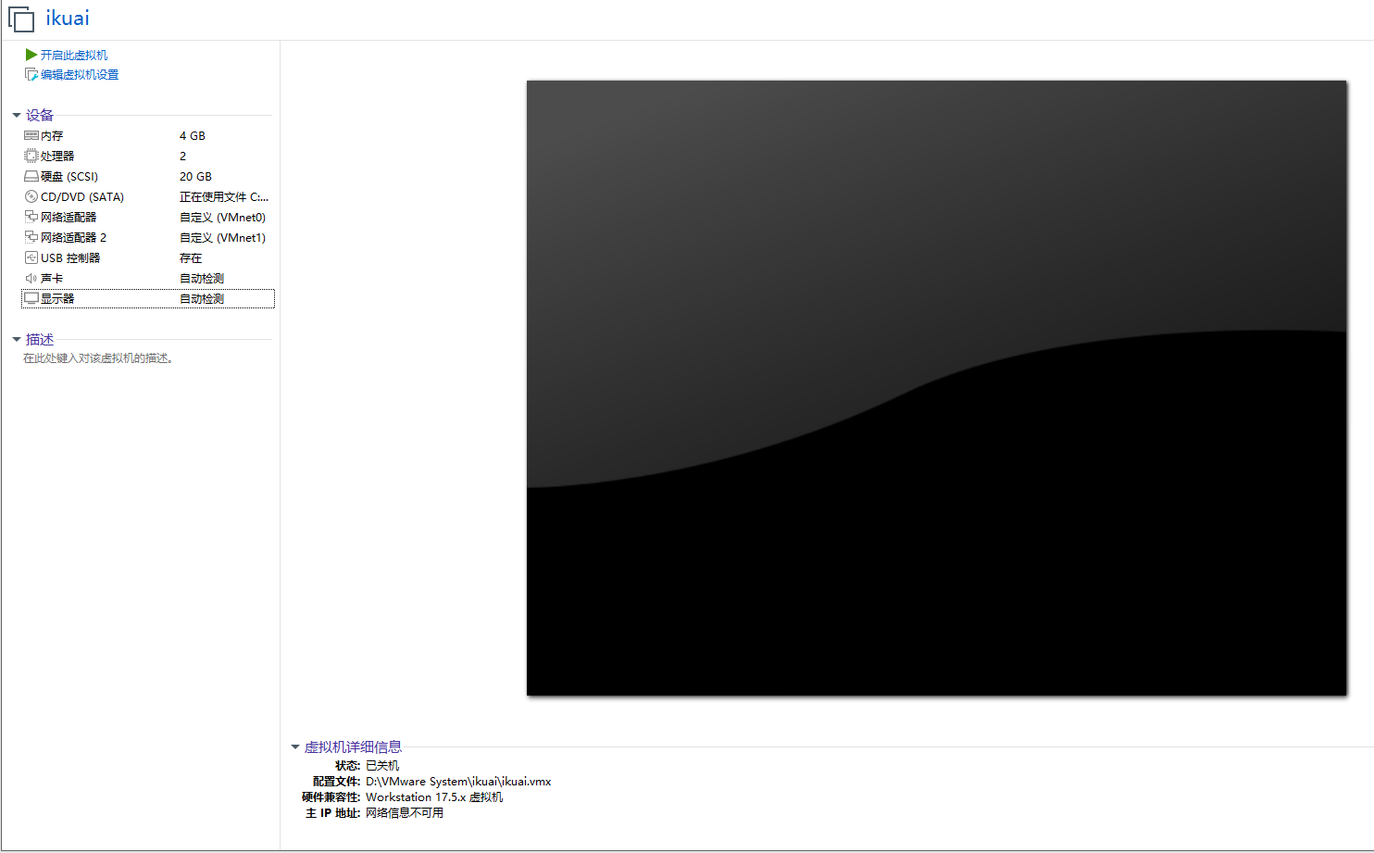Click the sound card (声卡) speaker icon
This screenshot has width=1374, height=853.
pyautogui.click(x=31, y=278)
